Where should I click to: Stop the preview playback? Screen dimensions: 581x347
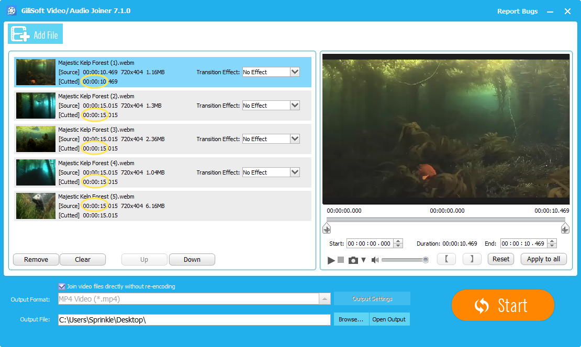341,260
